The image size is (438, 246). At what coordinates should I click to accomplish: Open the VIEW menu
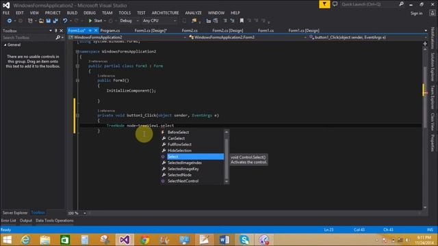pyautogui.click(x=34, y=13)
